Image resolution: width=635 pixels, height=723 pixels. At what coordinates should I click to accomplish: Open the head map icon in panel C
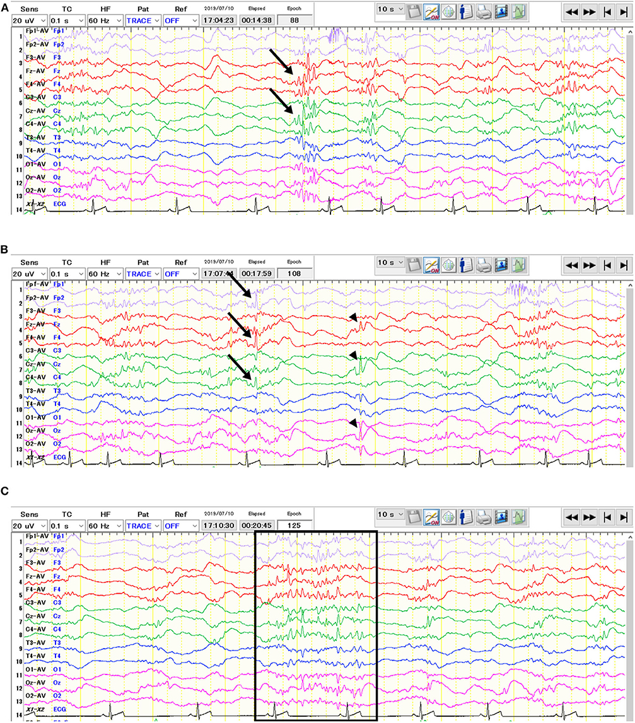(449, 517)
